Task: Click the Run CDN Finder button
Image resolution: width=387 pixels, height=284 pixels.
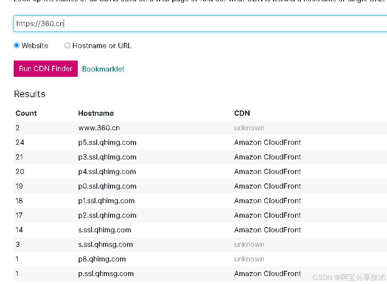Action: [x=46, y=68]
